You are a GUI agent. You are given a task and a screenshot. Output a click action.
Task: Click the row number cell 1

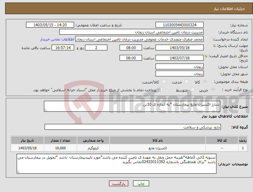[243, 148]
